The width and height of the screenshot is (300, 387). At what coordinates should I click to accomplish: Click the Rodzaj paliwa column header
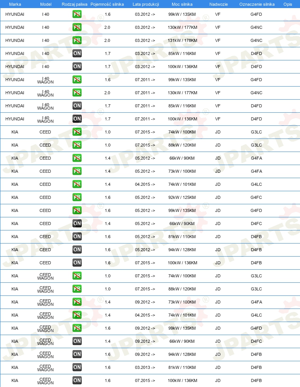[74, 4]
